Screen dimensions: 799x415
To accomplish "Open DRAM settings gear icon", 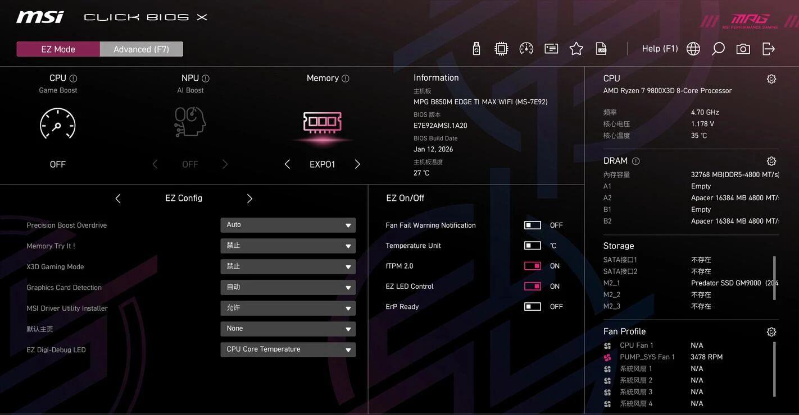I will point(771,162).
